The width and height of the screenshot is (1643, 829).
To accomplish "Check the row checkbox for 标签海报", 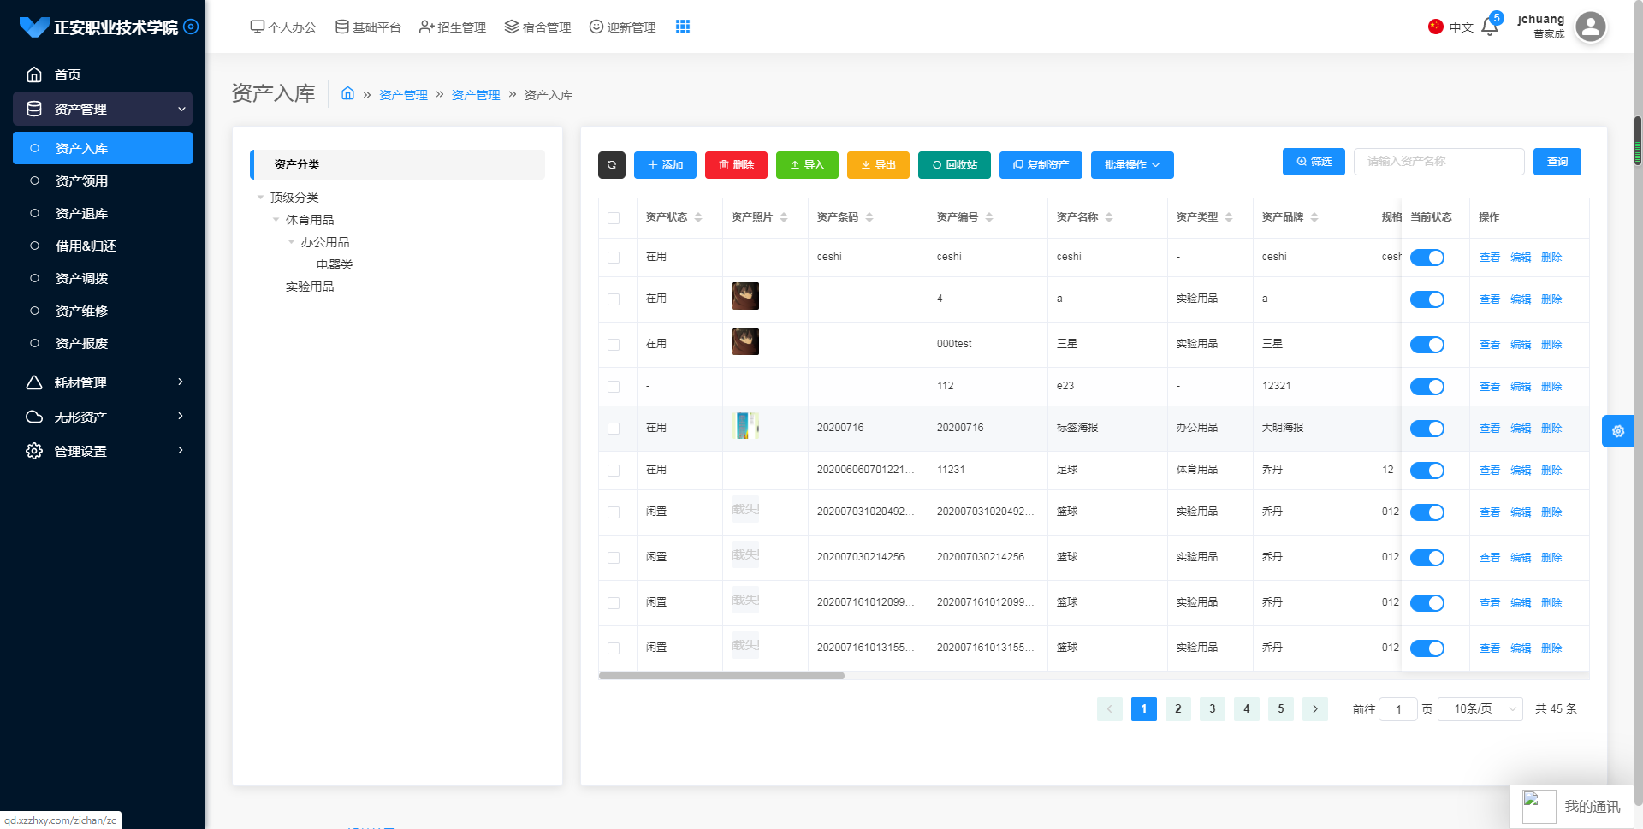I will pyautogui.click(x=614, y=429).
